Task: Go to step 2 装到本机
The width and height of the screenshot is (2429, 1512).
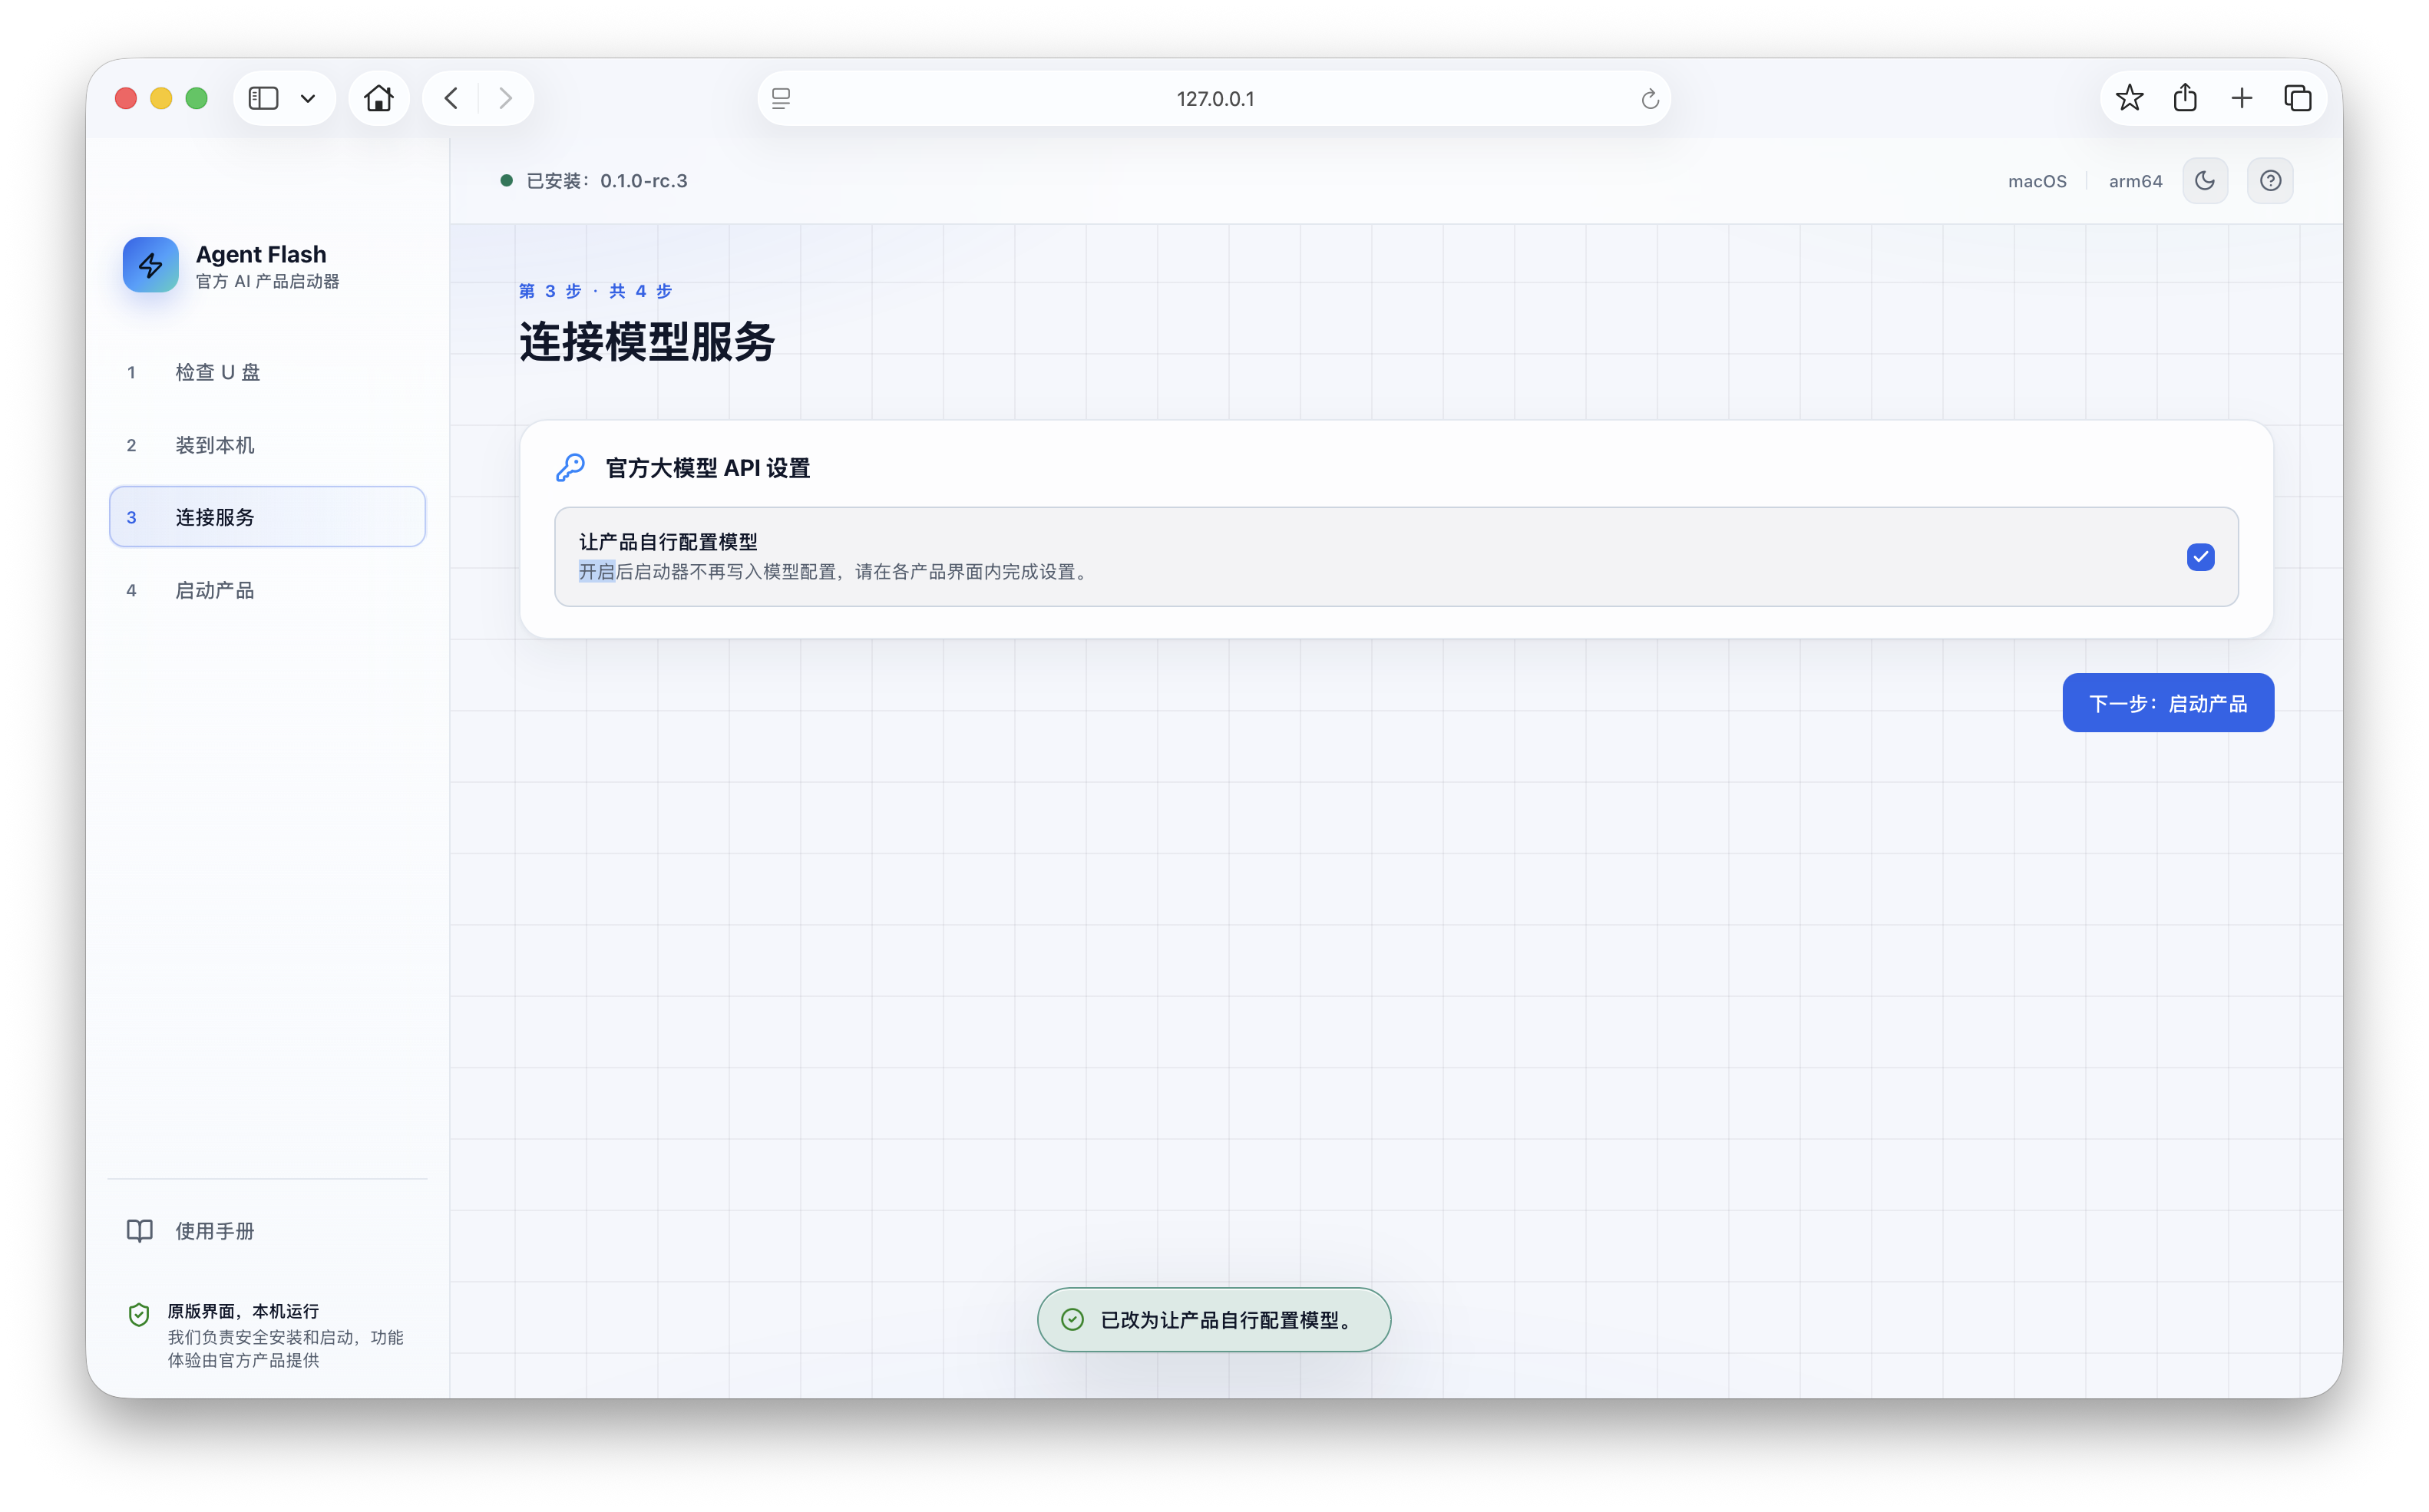Action: click(x=267, y=445)
